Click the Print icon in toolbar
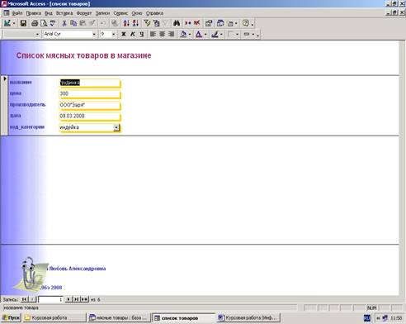 pyautogui.click(x=35, y=23)
